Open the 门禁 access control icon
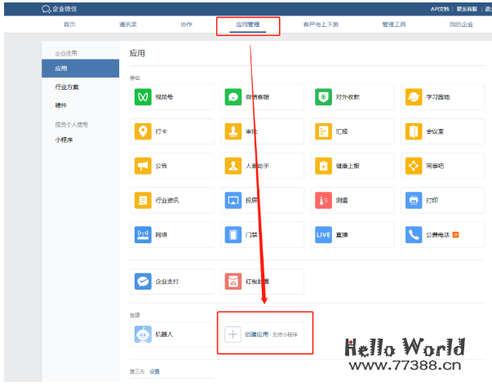492x390 pixels. coord(233,235)
